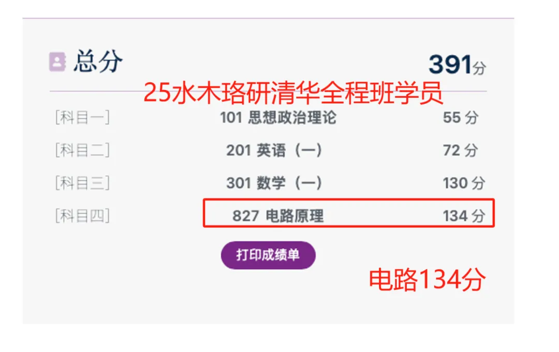Click the 130 分 math score
The image size is (559, 352).
pos(464,183)
